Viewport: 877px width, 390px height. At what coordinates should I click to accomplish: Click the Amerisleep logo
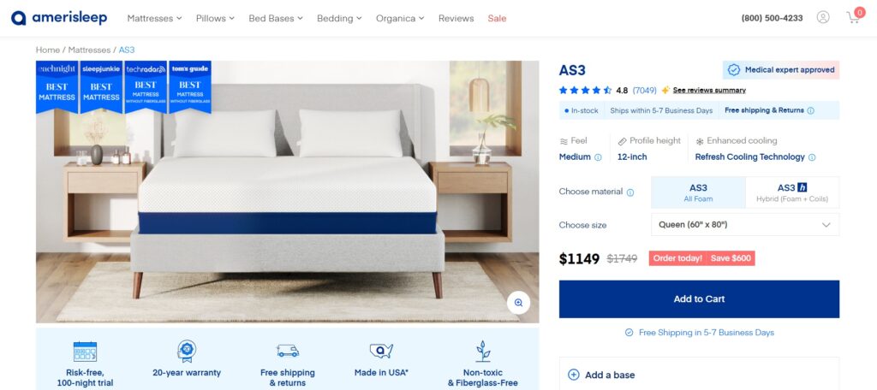pyautogui.click(x=59, y=18)
